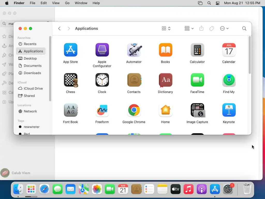Select the Books app icon
The image size is (265, 199).
(x=165, y=50)
